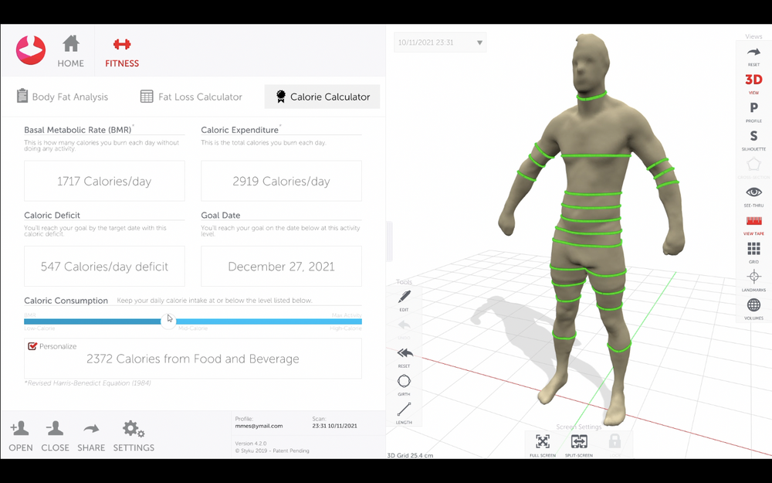
Task: Open the Fitness section
Action: click(121, 50)
